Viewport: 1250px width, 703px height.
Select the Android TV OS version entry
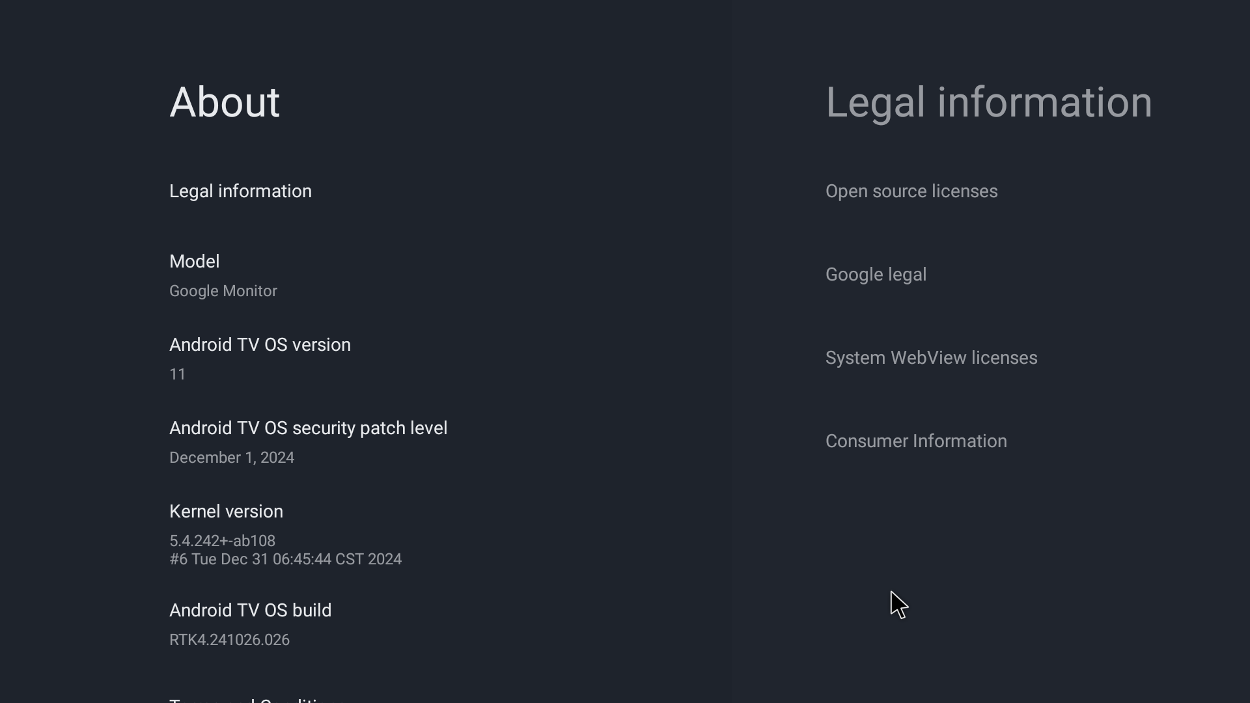260,345
